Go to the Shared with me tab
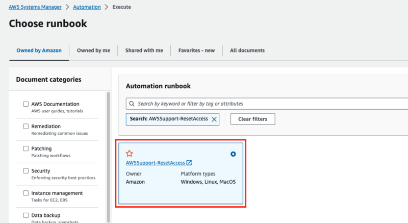The width and height of the screenshot is (408, 223). pyautogui.click(x=144, y=51)
